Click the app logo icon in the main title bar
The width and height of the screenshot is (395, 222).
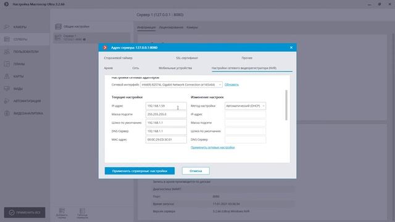(x=6, y=4)
